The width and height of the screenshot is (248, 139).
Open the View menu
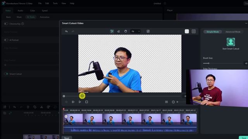click(64, 3)
